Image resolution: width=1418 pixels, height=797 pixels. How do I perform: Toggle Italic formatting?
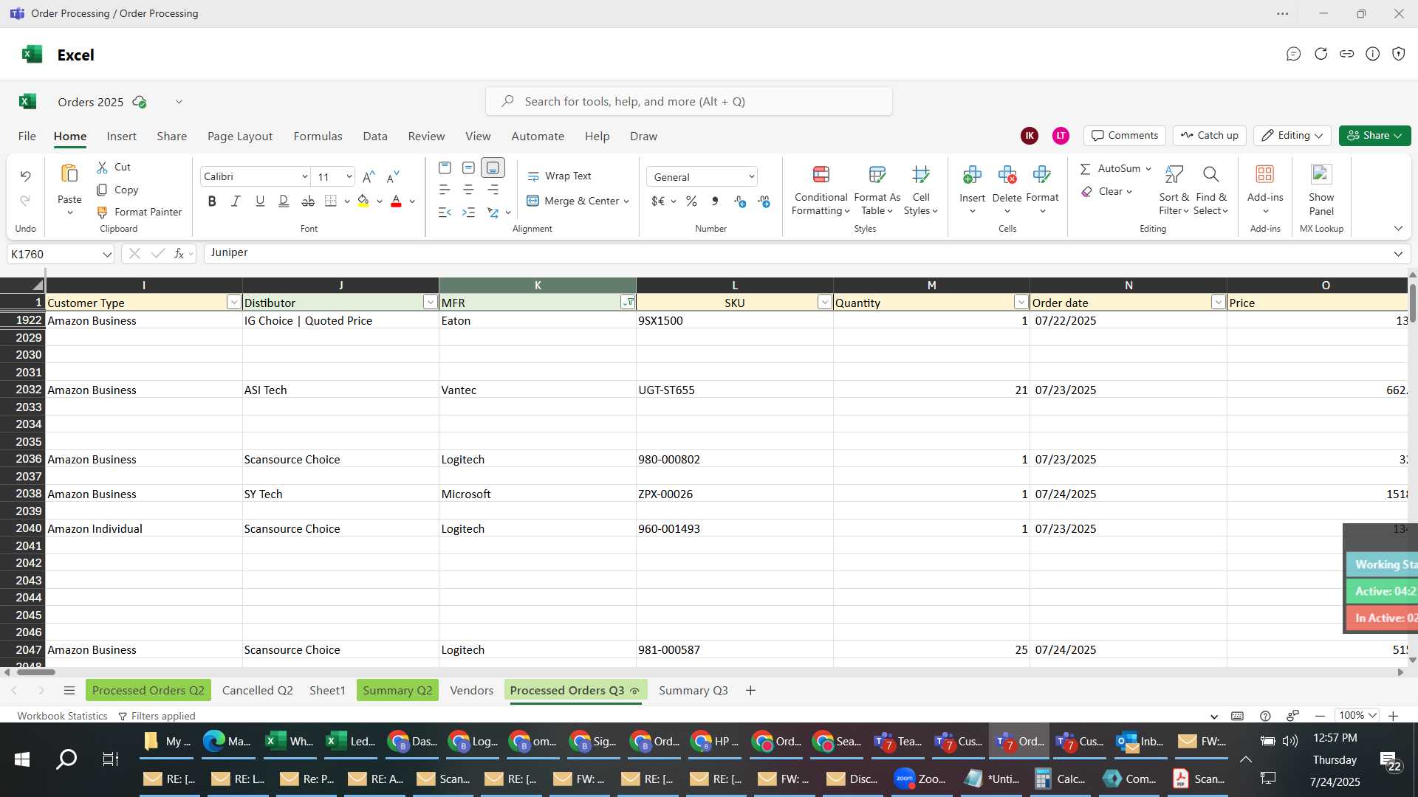coord(236,201)
